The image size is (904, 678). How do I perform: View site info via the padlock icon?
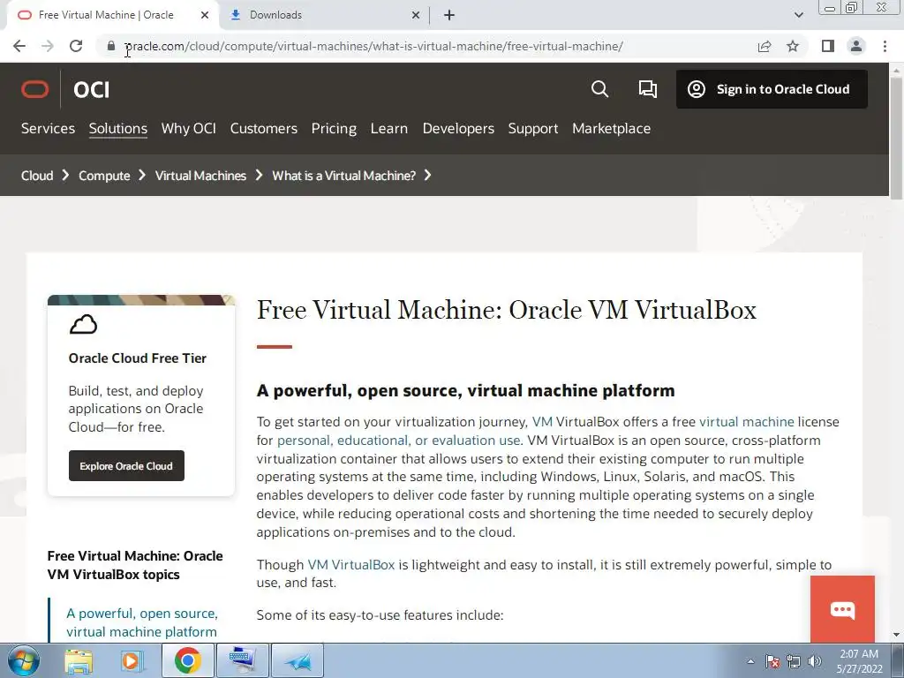(111, 46)
